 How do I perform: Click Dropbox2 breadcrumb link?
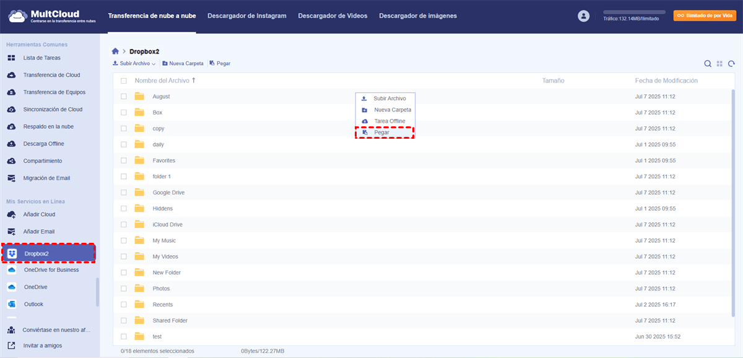coord(144,51)
